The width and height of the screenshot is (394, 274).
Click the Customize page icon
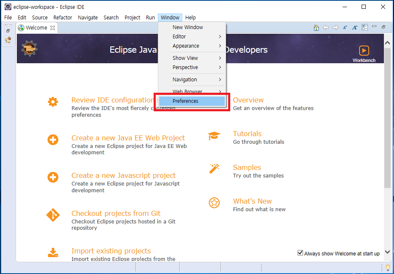tap(365, 27)
